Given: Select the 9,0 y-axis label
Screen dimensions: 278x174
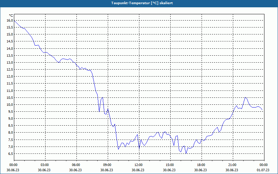Looking at the screenshot, I should click(11, 118).
